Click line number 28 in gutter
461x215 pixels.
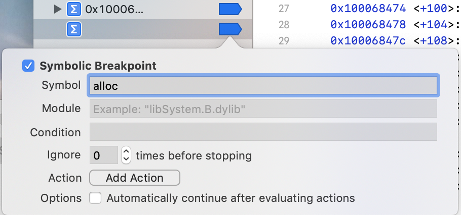point(283,25)
